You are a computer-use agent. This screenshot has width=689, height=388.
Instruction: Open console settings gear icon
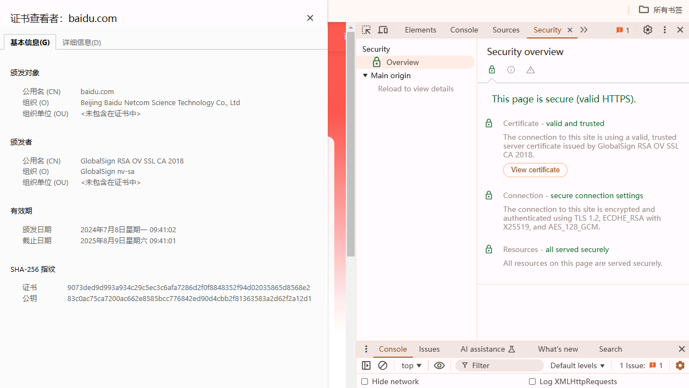coord(680,365)
